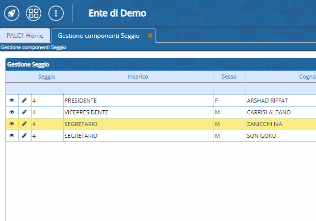Click eye icon on SON GOKU row
Screen dimensions: 316x221
click(12, 136)
